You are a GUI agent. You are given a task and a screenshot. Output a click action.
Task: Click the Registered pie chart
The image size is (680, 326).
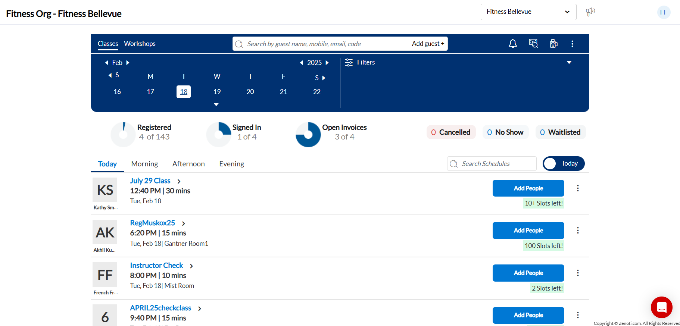click(x=123, y=135)
